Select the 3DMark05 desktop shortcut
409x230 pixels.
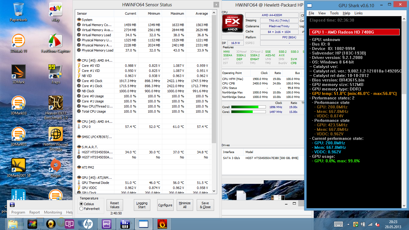19,136
